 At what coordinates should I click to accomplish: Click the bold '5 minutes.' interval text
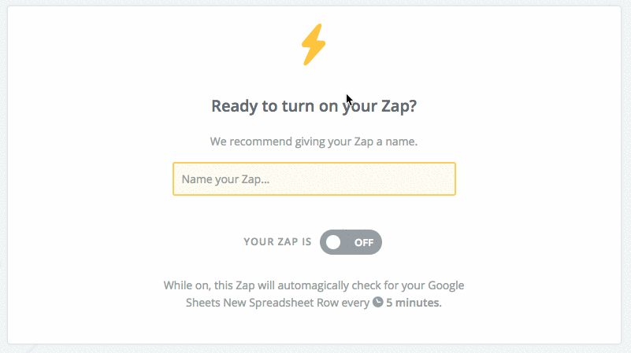coord(414,303)
